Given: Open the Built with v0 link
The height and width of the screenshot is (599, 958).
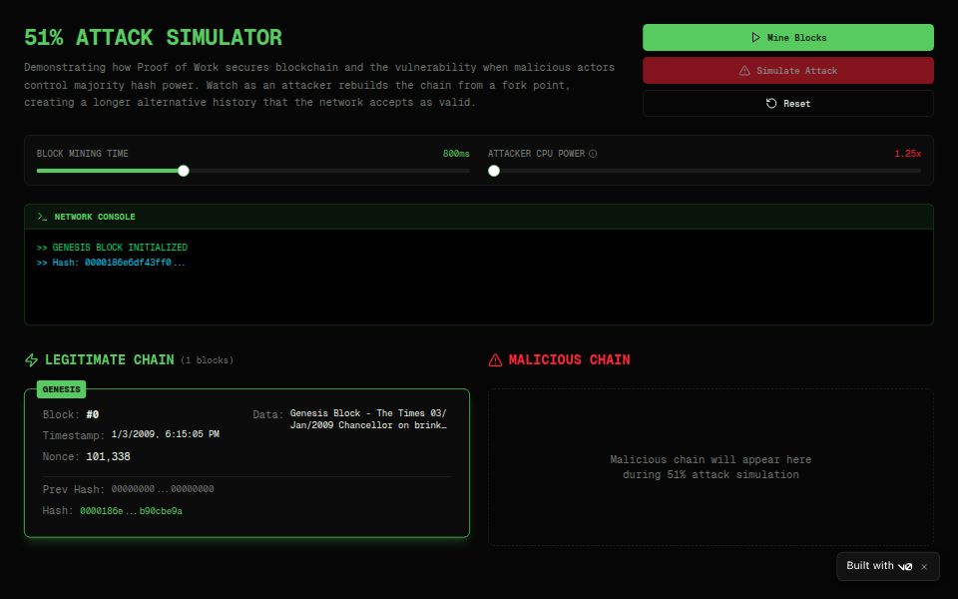Looking at the screenshot, I should point(879,566).
